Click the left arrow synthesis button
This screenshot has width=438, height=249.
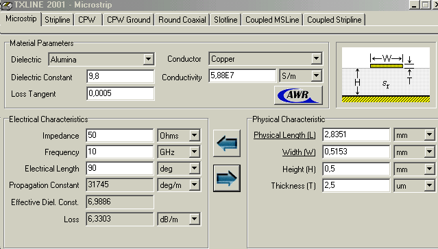point(227,143)
